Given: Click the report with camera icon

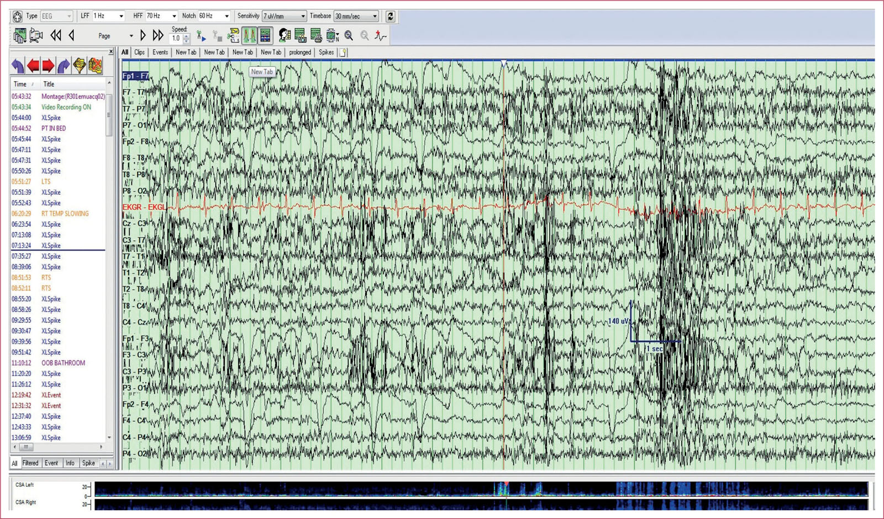Looking at the screenshot, I should (301, 36).
